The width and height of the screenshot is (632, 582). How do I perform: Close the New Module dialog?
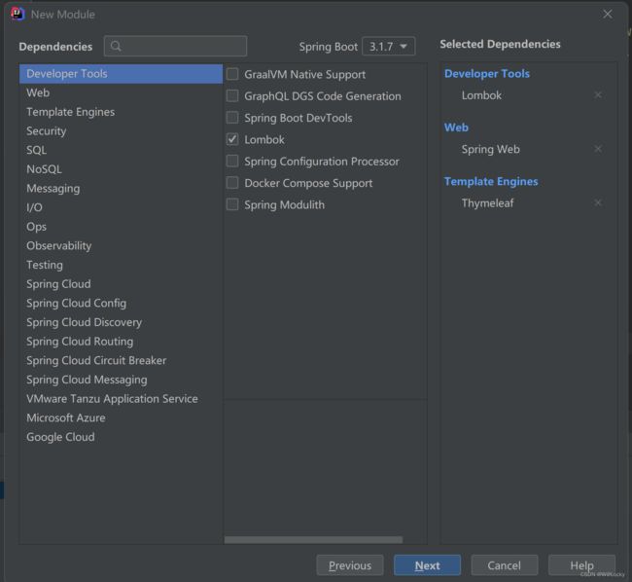click(x=608, y=15)
